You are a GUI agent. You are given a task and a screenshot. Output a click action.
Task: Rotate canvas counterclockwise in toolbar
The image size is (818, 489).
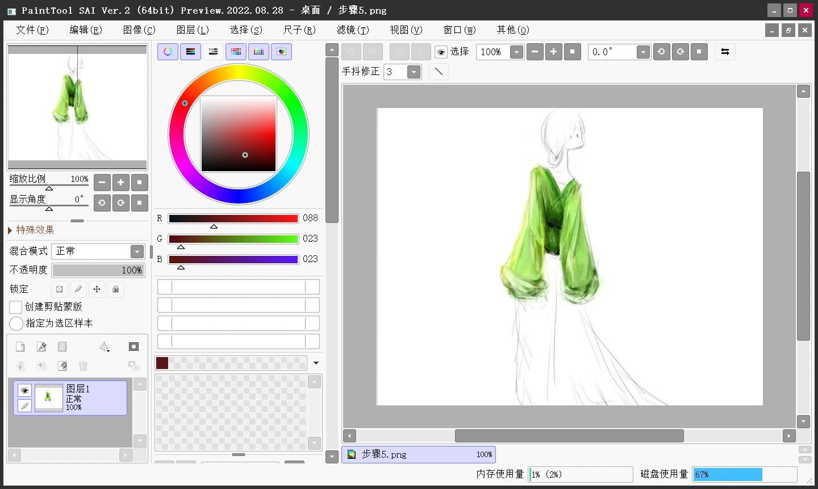coord(661,52)
